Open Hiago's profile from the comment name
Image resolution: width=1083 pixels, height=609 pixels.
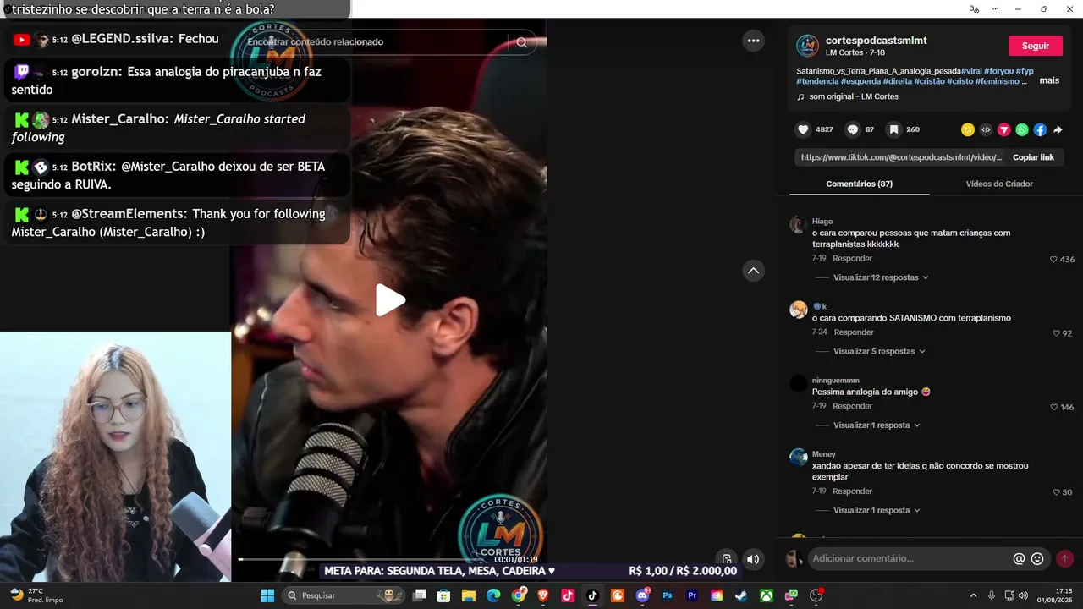pos(822,222)
